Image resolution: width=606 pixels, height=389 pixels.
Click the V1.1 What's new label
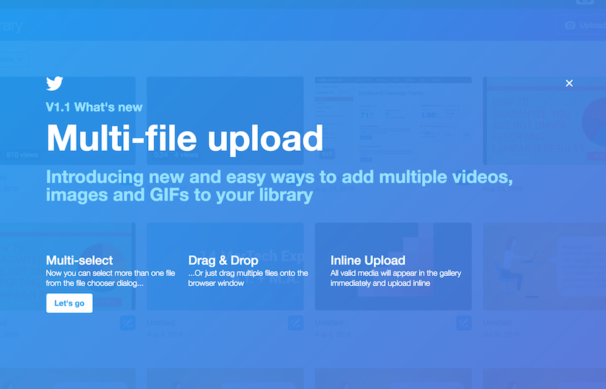pos(94,107)
